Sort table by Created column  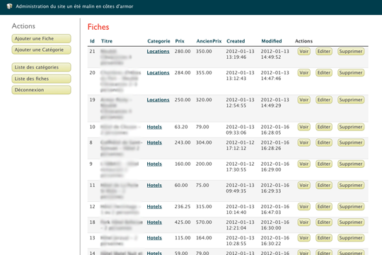click(236, 41)
